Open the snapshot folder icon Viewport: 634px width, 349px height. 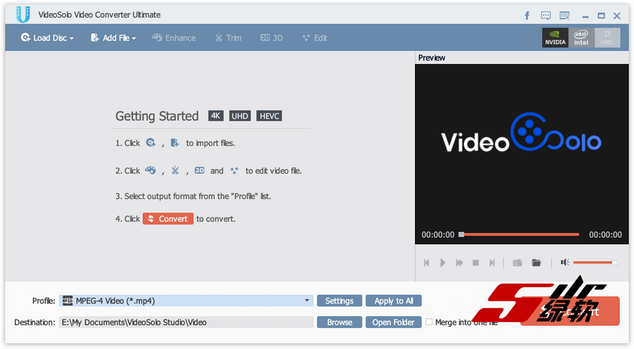[x=536, y=263]
